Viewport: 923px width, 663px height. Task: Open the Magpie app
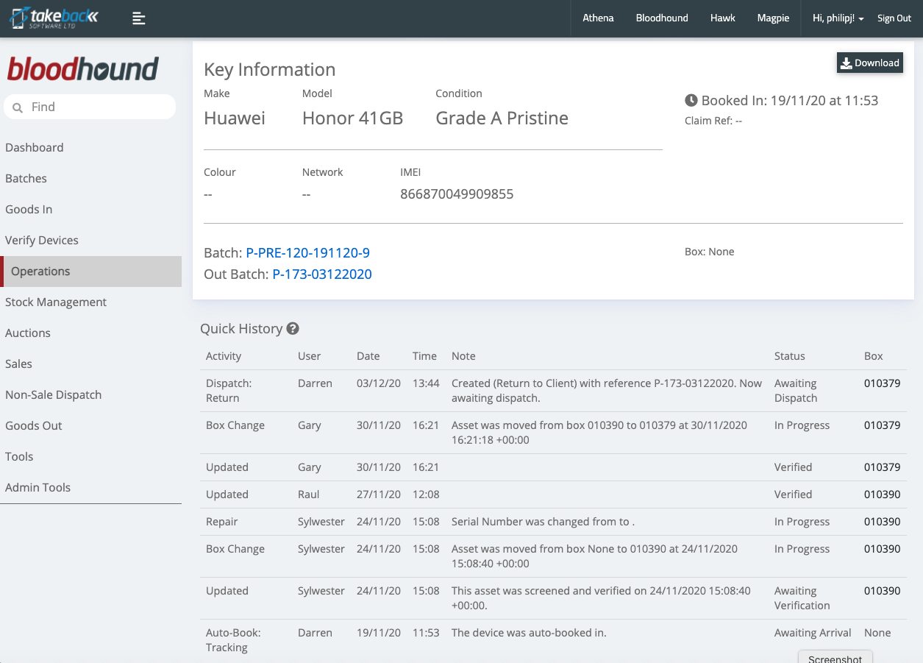(x=773, y=18)
